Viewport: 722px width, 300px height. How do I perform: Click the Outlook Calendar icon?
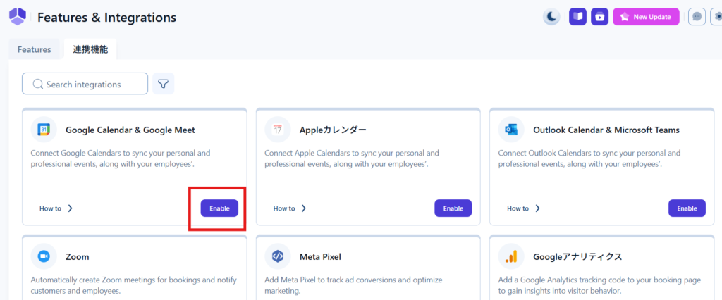coord(511,130)
